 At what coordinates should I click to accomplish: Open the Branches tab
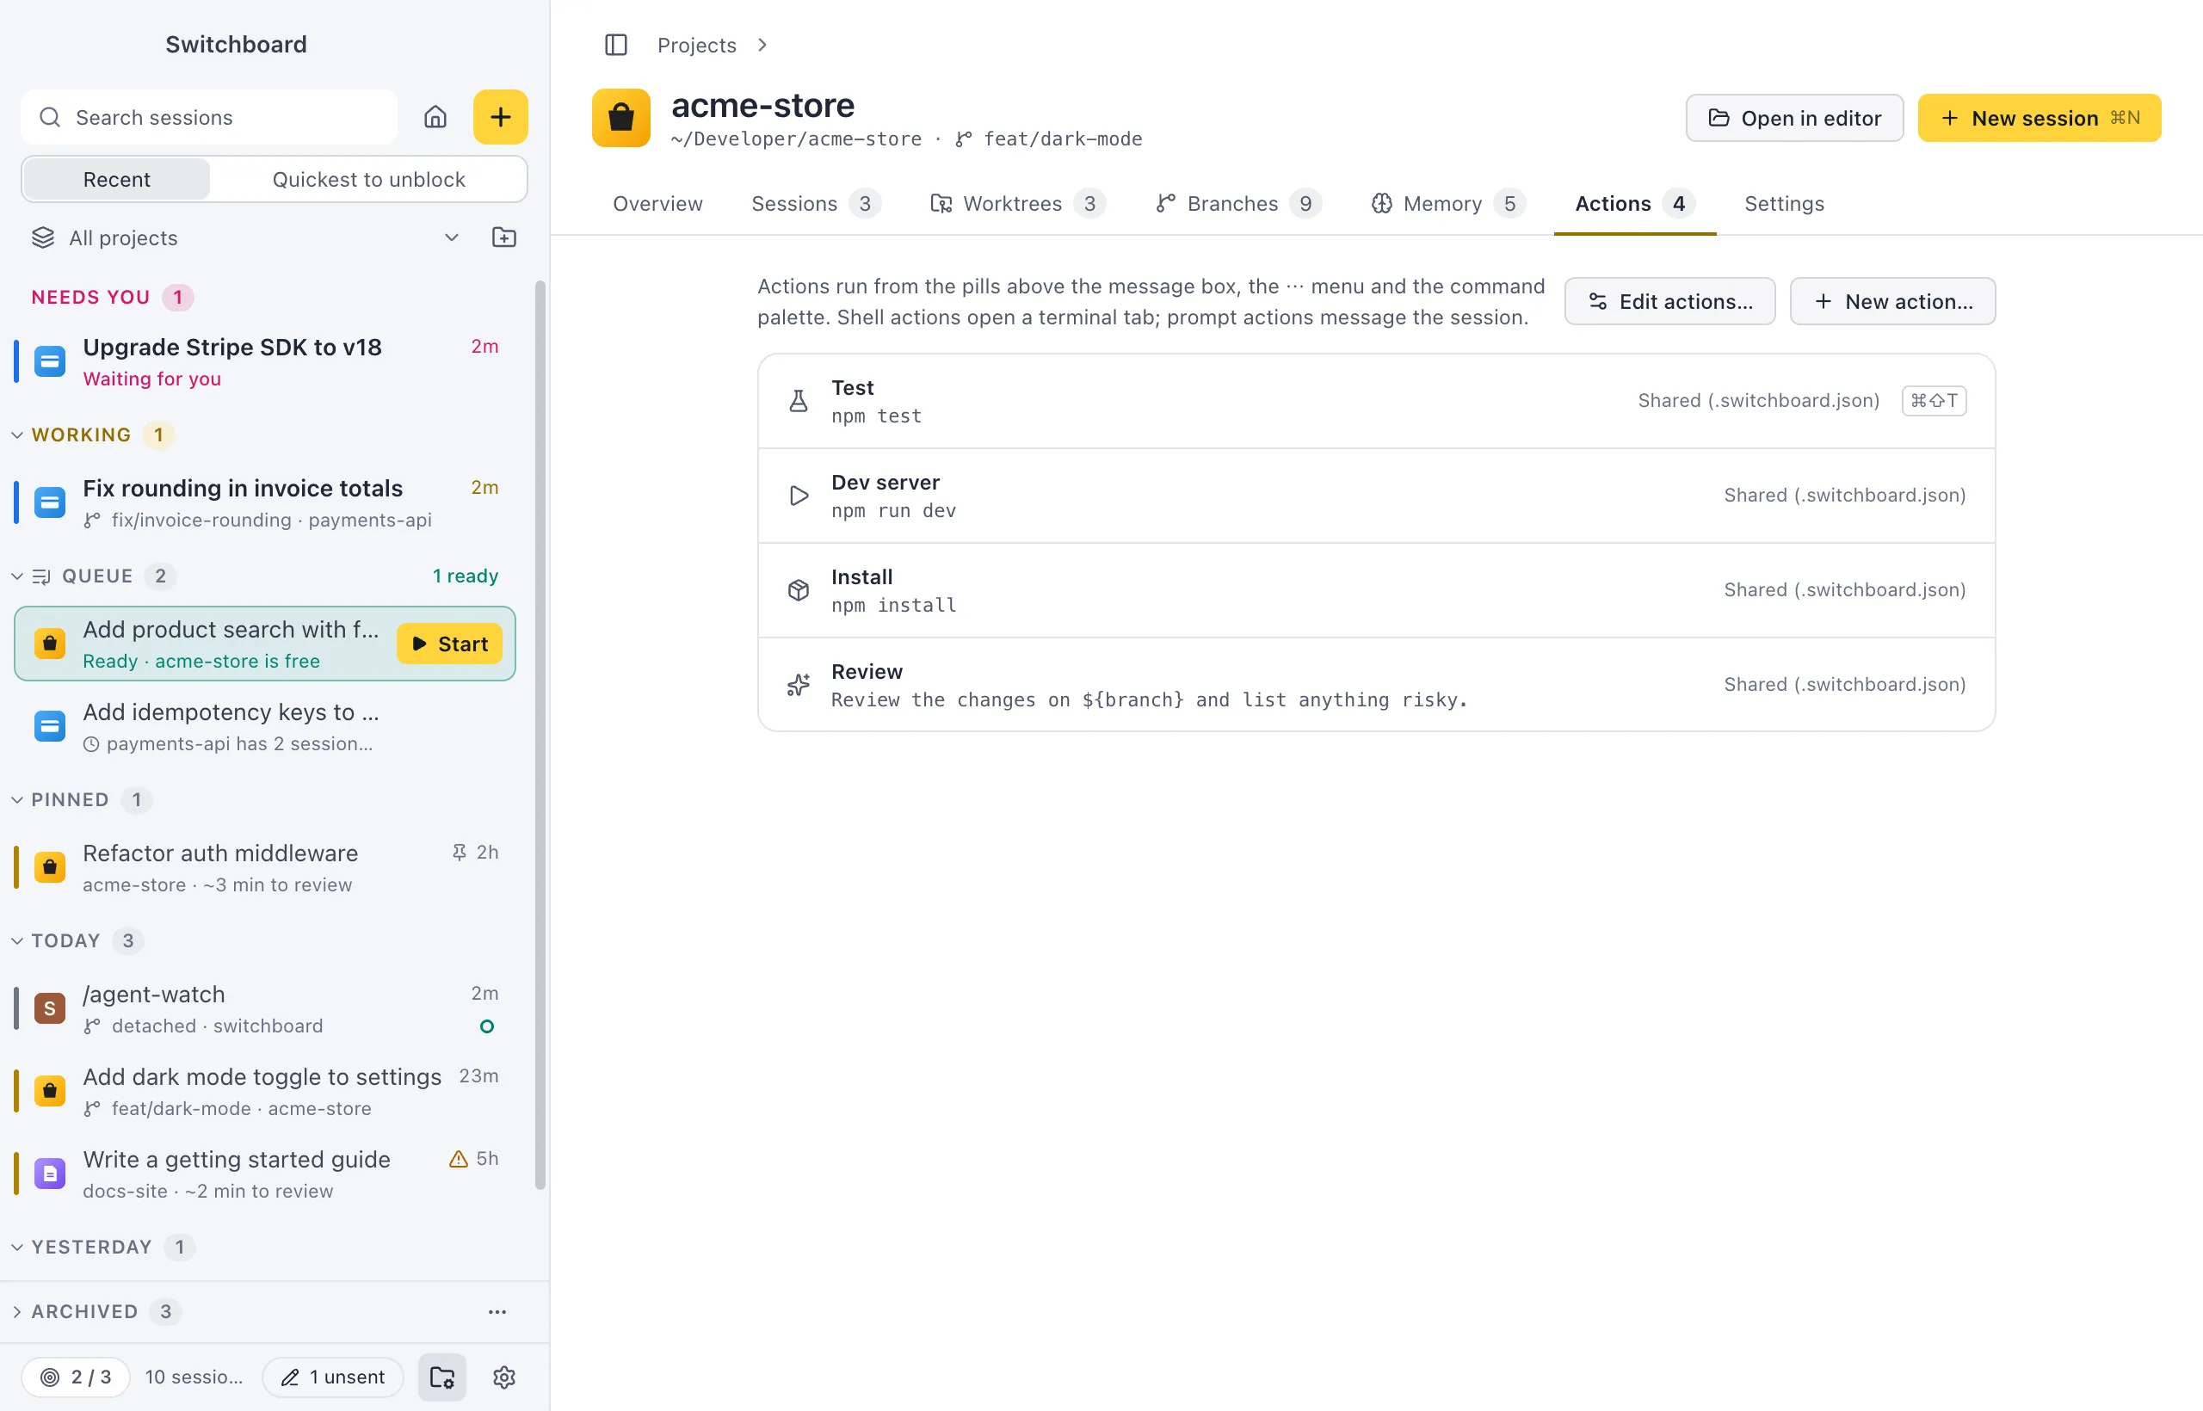point(1238,203)
